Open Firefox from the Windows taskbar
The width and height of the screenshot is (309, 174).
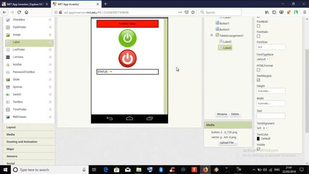coord(205,170)
